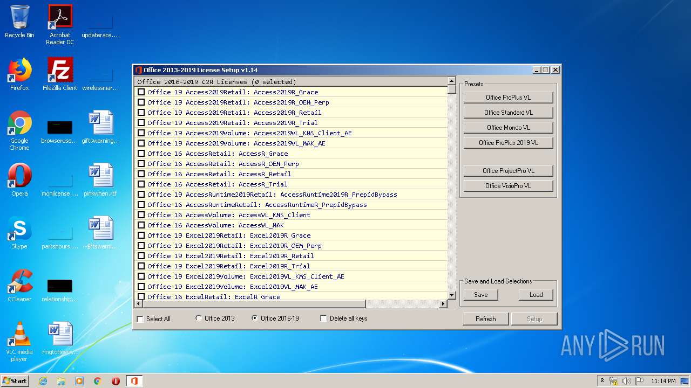Show hidden system tray icons
Viewport: 691px width, 388px height.
click(x=602, y=381)
